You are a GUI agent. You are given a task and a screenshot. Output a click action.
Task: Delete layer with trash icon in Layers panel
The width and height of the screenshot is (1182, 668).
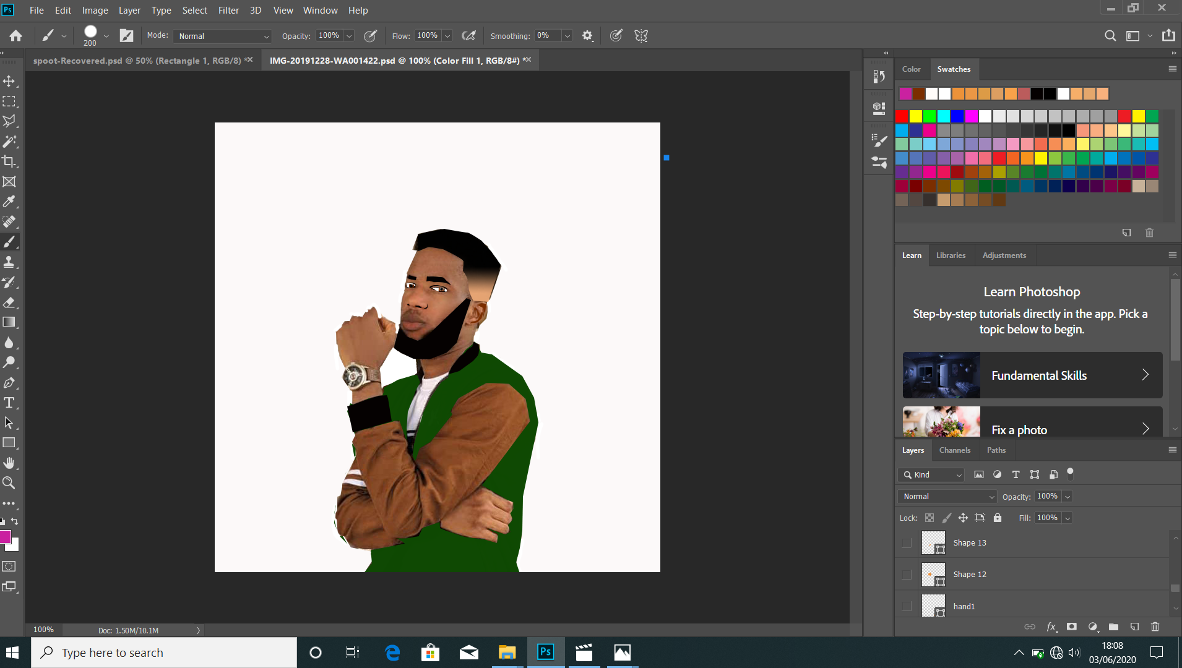point(1155,627)
